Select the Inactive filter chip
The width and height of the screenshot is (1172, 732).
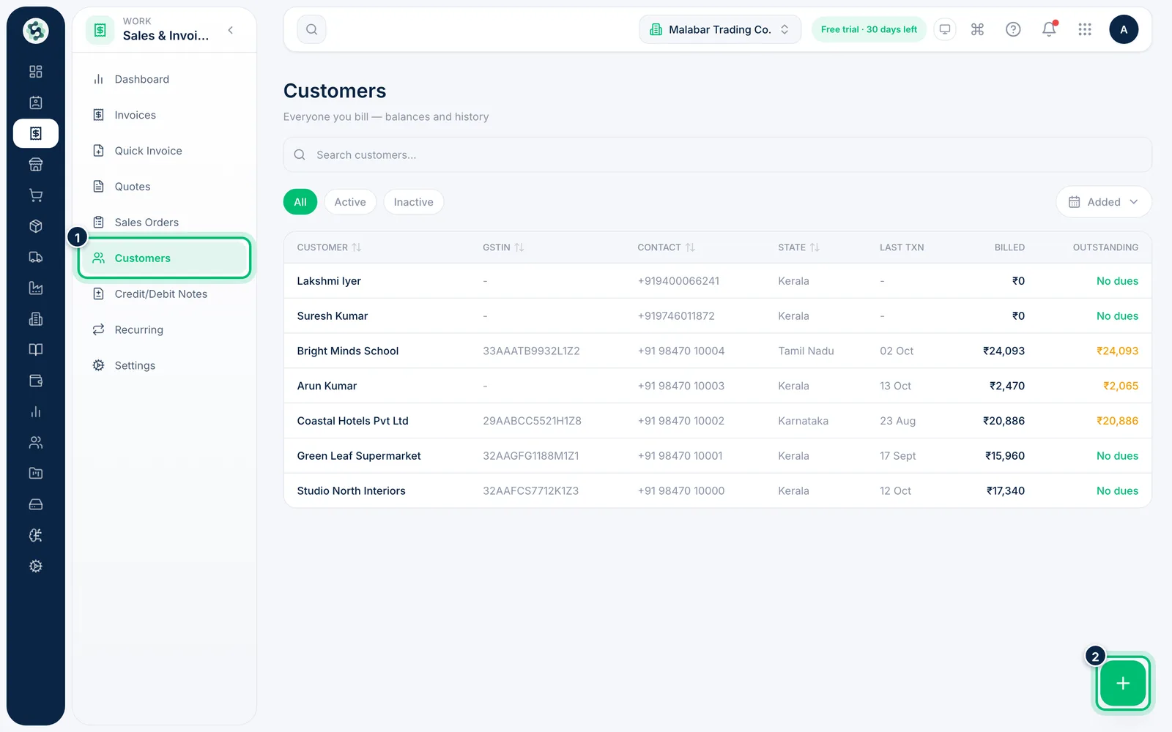point(413,202)
